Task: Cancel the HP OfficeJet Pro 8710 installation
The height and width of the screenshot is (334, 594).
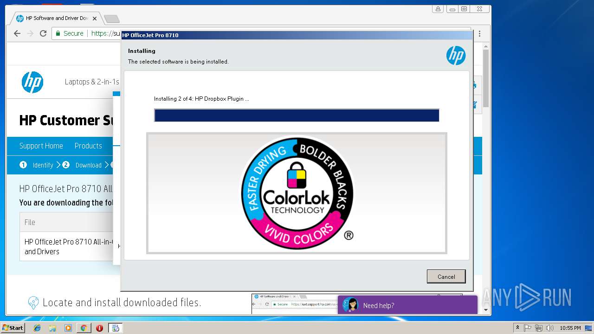Action: pyautogui.click(x=446, y=276)
